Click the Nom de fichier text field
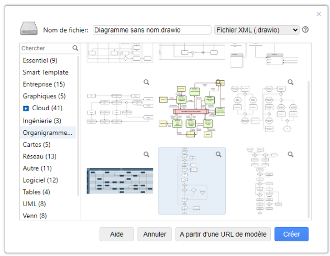Viewport: 330px width, 256px height. (x=151, y=30)
